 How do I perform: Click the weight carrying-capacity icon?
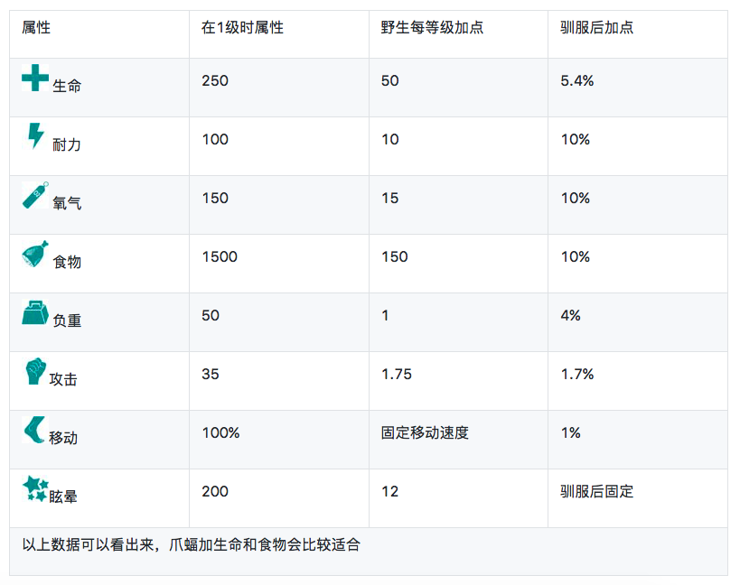pos(35,312)
